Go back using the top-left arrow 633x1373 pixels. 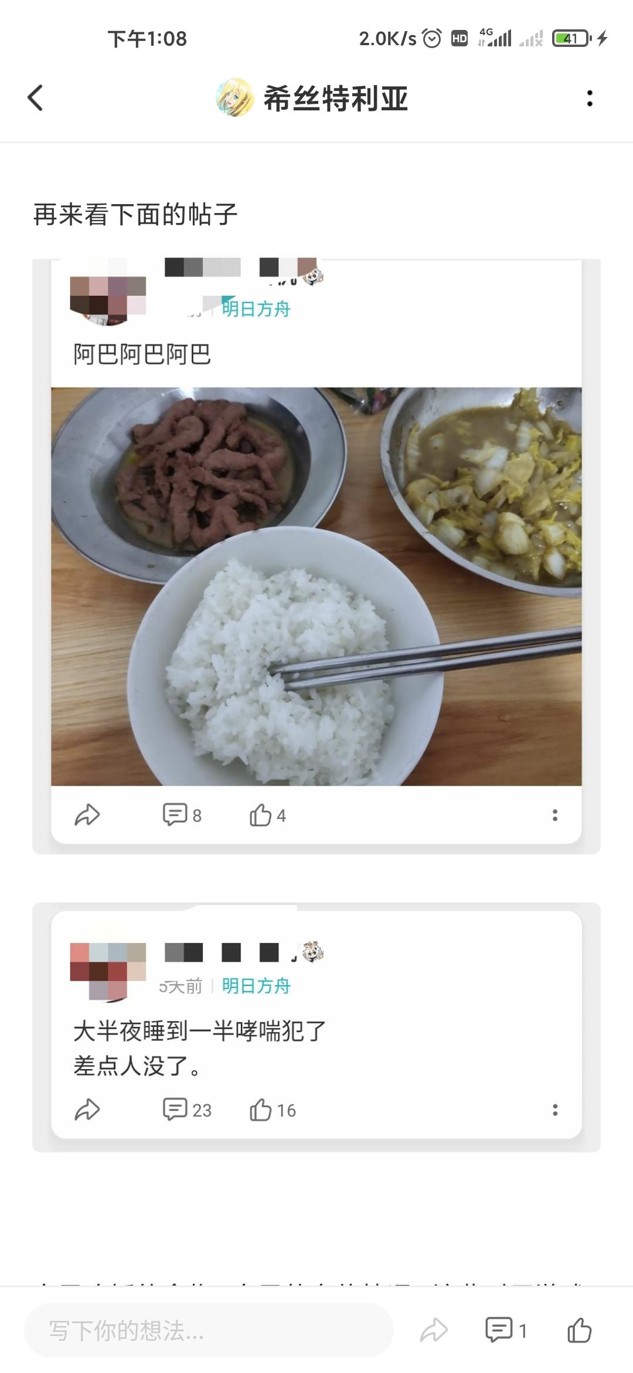pyautogui.click(x=35, y=98)
